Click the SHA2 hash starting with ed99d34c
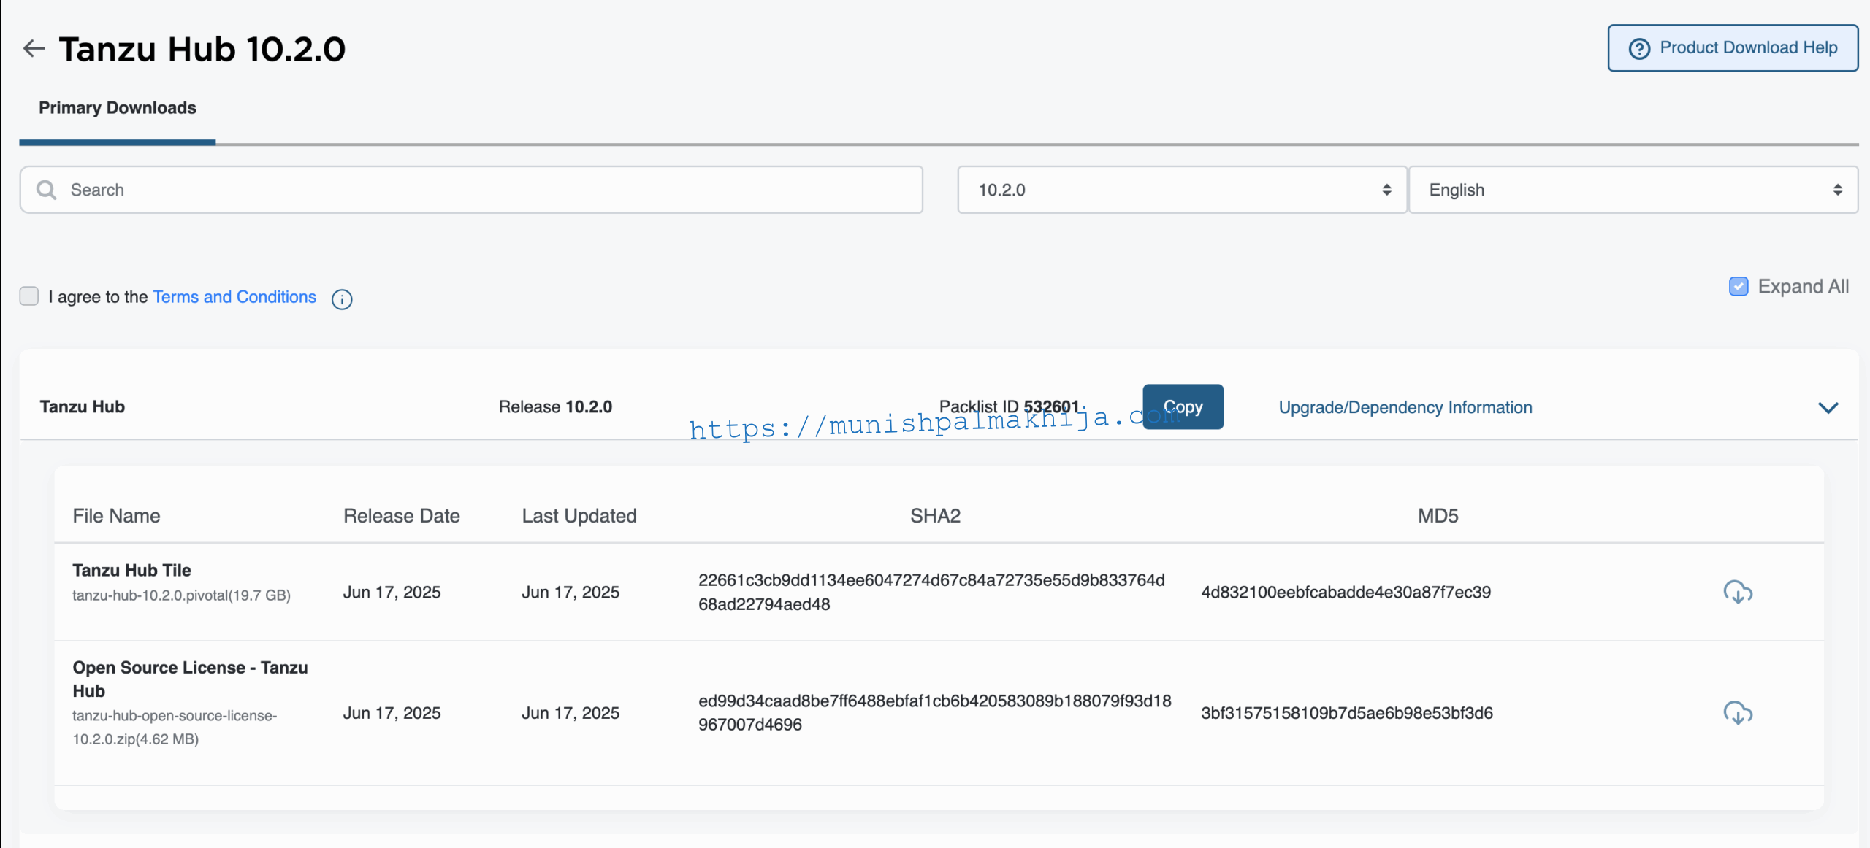The width and height of the screenshot is (1870, 848). pos(934,712)
